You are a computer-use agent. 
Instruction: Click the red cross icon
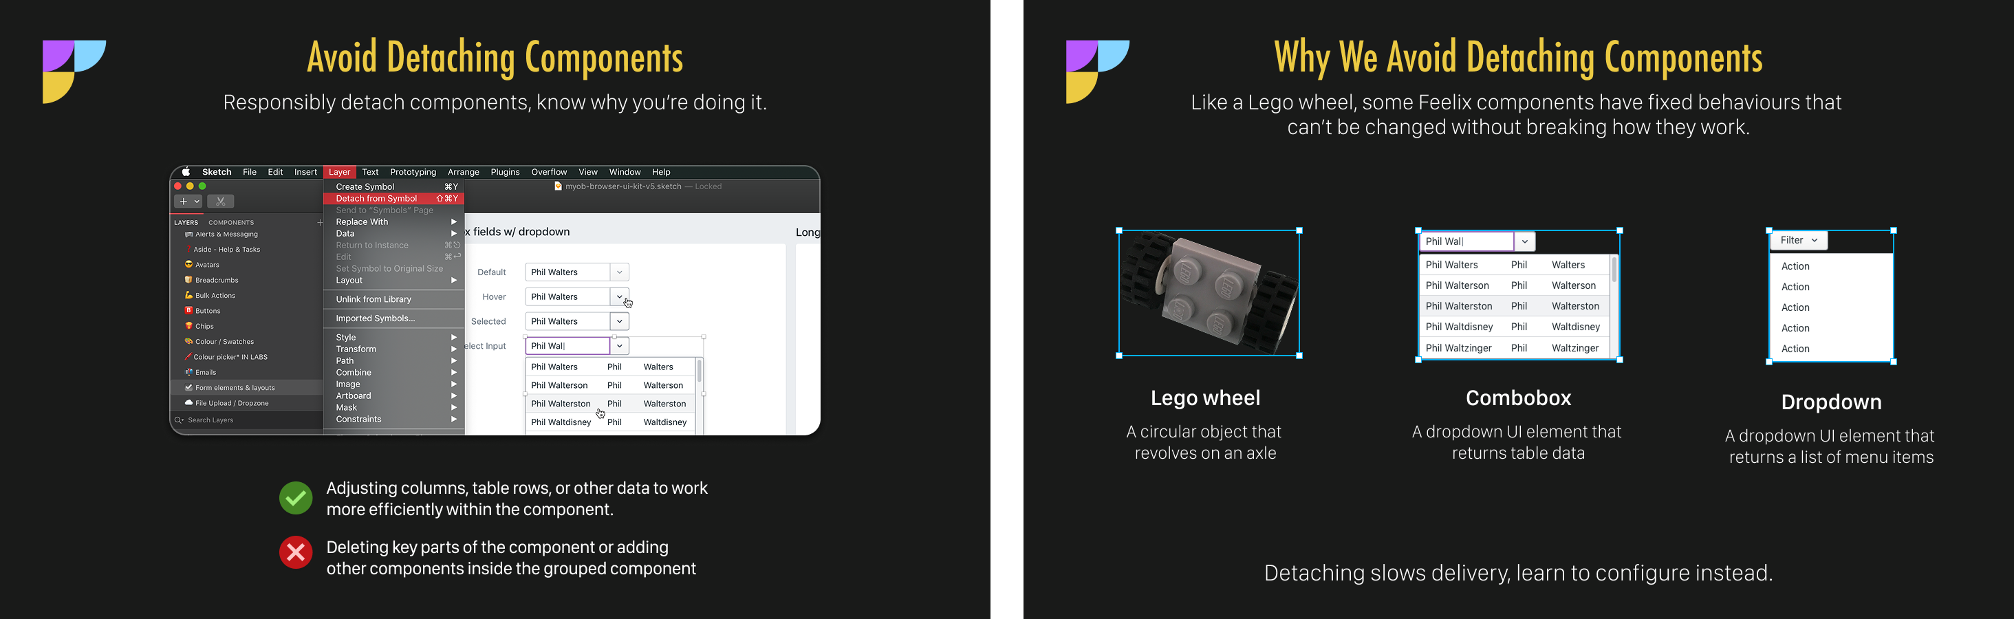pos(296,552)
